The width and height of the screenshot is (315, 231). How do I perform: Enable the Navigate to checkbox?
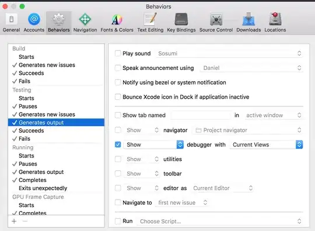point(118,202)
